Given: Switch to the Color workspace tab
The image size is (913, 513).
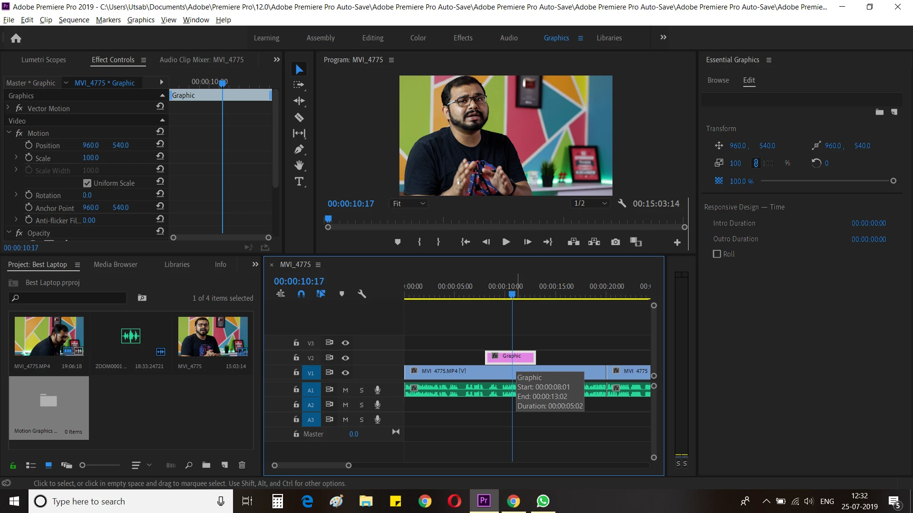Looking at the screenshot, I should 418,38.
